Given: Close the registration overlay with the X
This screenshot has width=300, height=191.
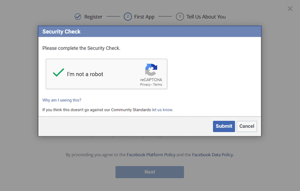Looking at the screenshot, I should 290,9.
